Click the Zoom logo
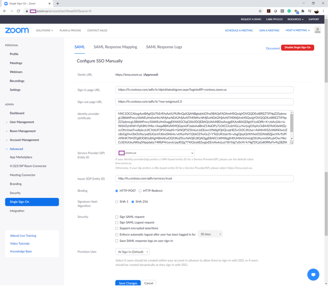This screenshot has height=286, width=328. point(17,30)
